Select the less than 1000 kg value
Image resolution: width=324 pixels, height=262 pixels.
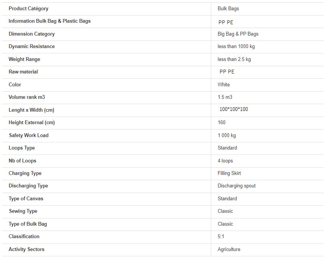236,47
